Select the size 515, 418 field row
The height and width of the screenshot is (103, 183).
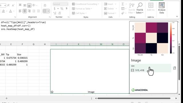151,68
